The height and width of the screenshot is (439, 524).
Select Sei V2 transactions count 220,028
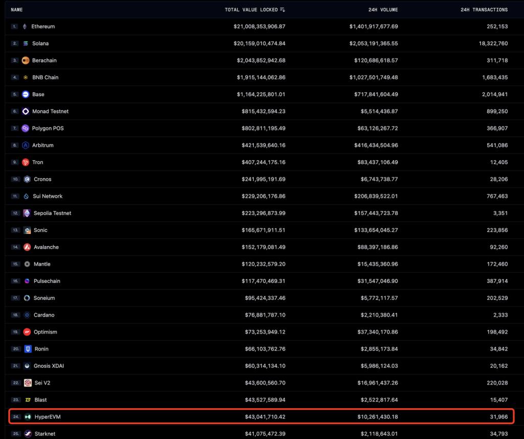point(497,383)
